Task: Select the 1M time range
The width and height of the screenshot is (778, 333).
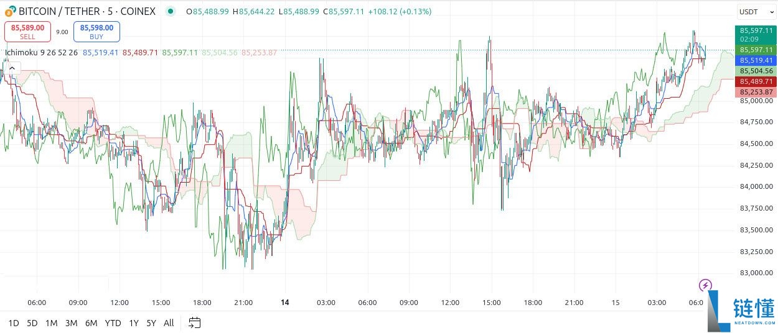Action: 52,323
